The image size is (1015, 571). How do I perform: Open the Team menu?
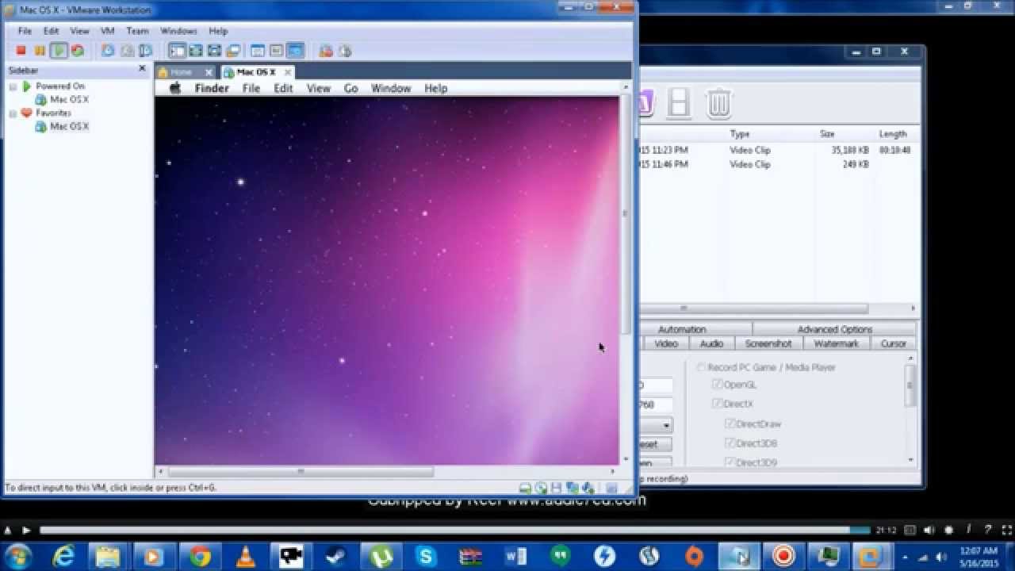pyautogui.click(x=137, y=31)
